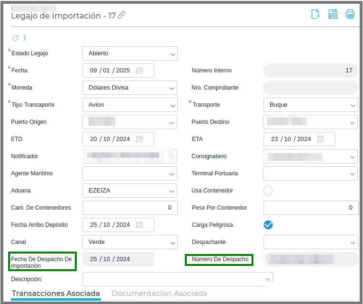The width and height of the screenshot is (363, 304).
Task: Open the Canal dropdown
Action: (172, 243)
